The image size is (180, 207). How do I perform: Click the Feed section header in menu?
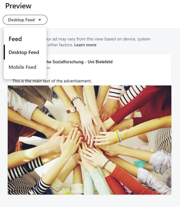(x=15, y=39)
